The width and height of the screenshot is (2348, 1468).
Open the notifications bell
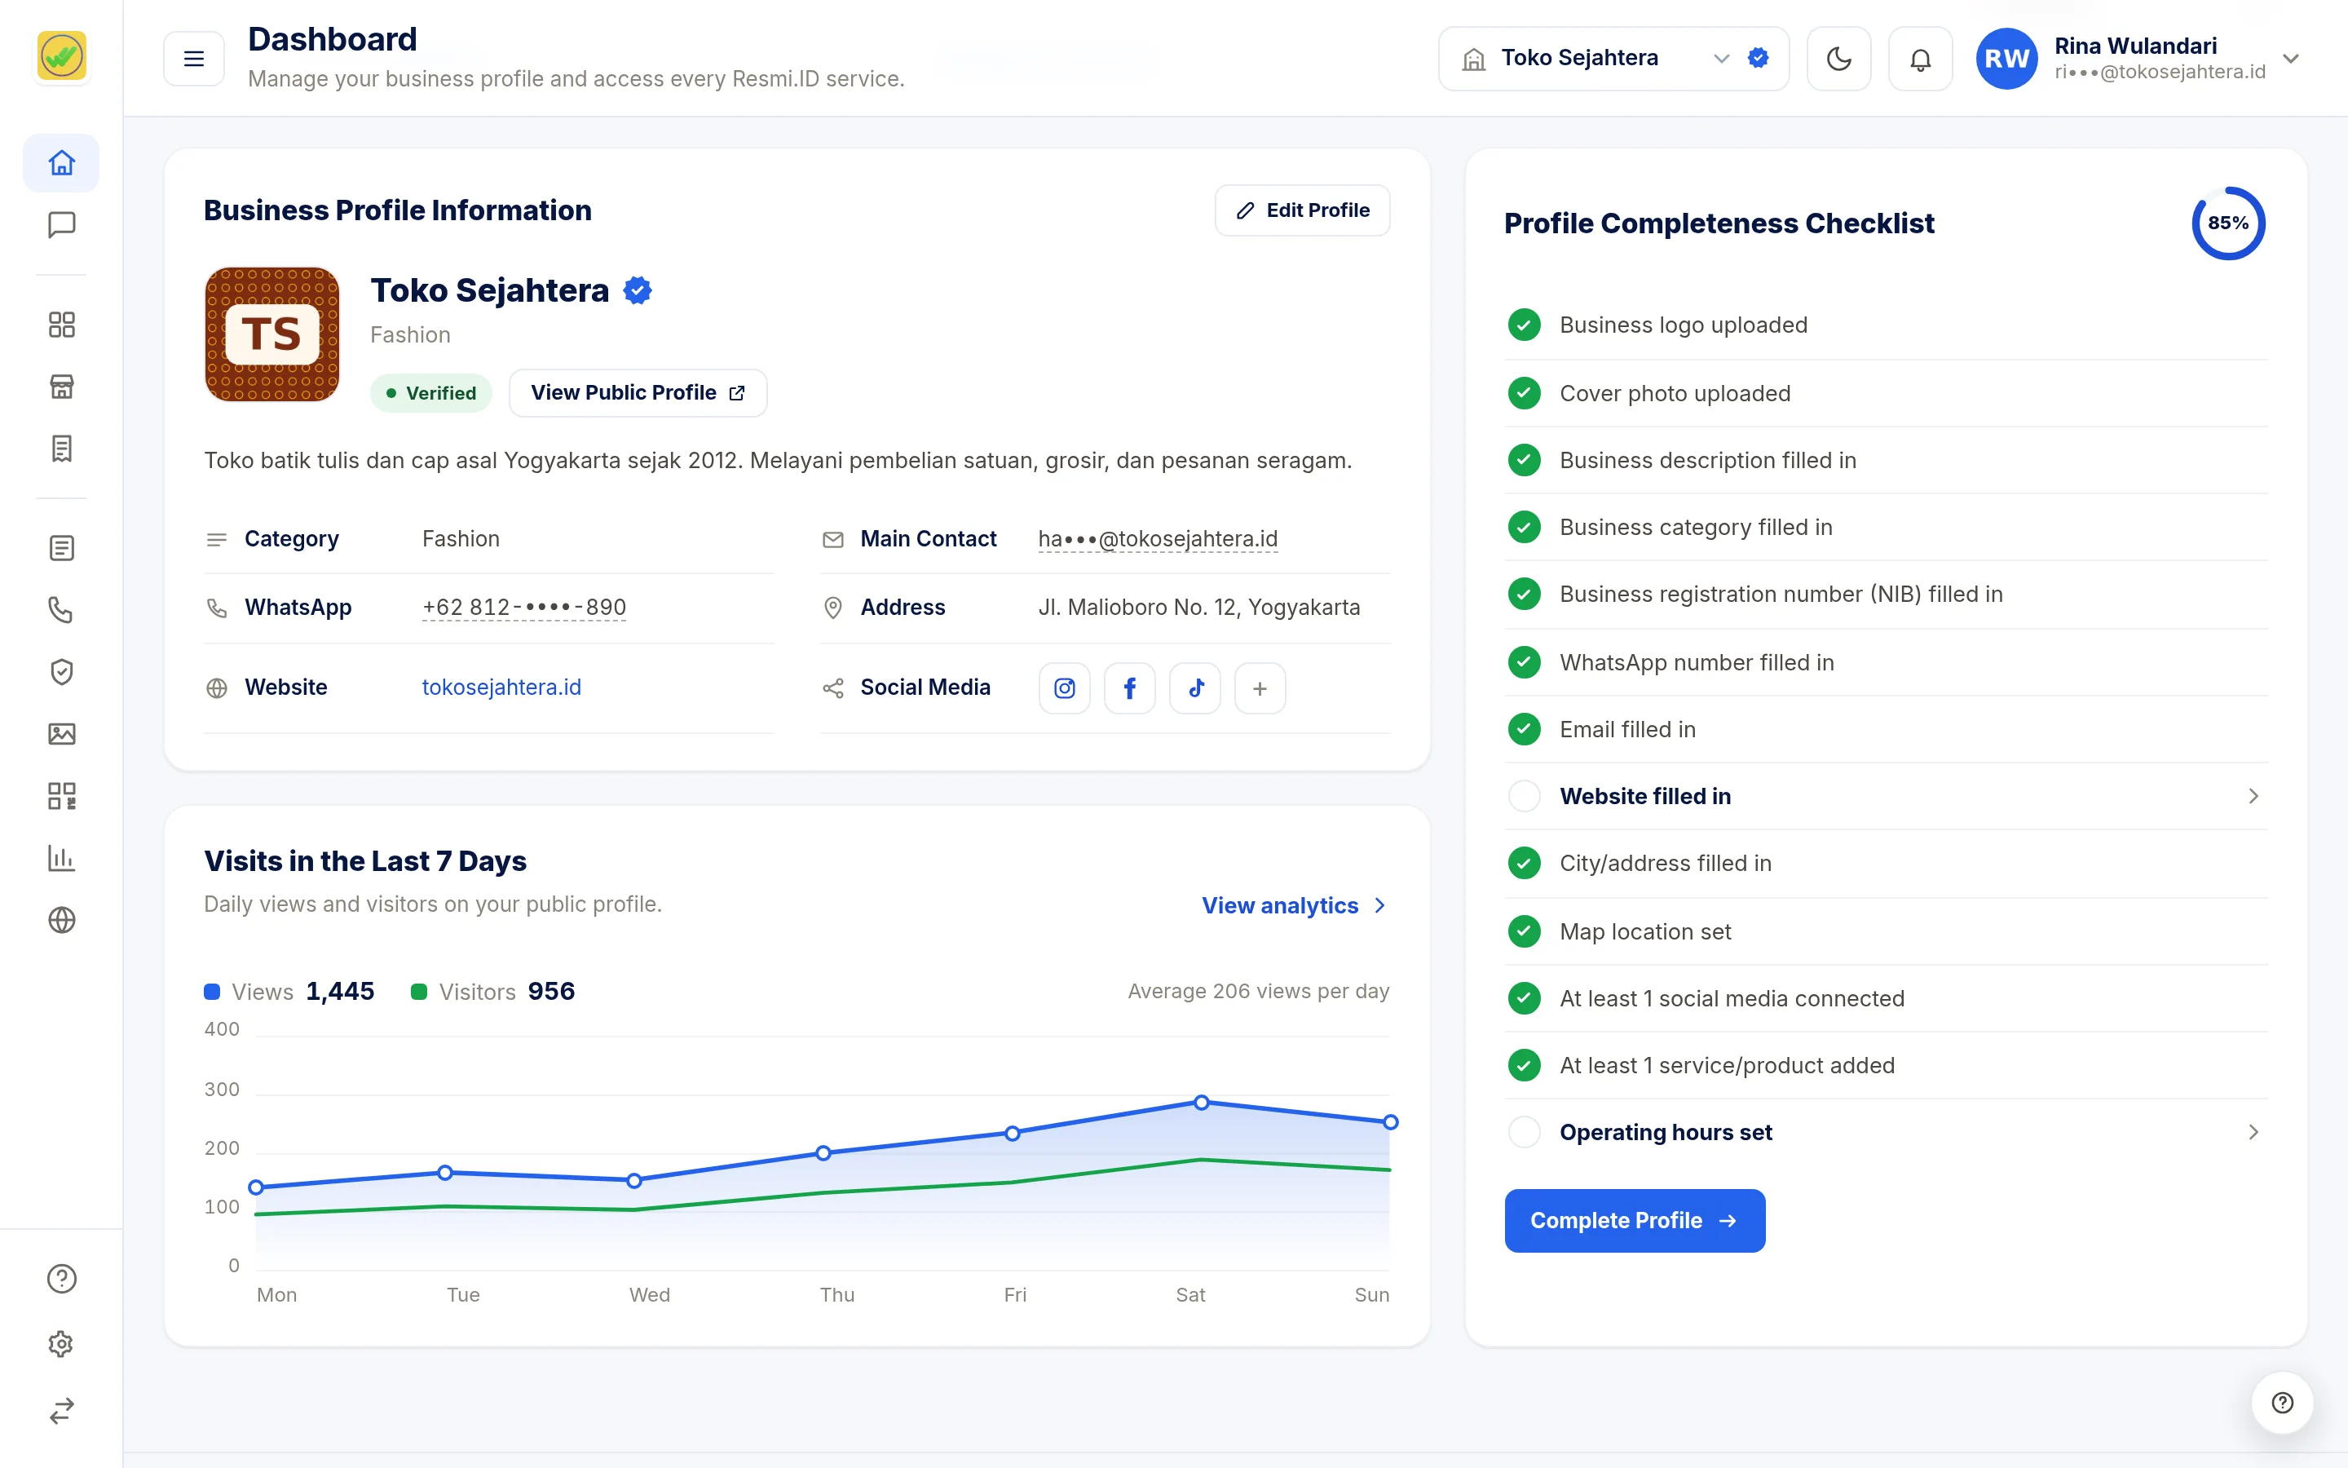click(1920, 60)
